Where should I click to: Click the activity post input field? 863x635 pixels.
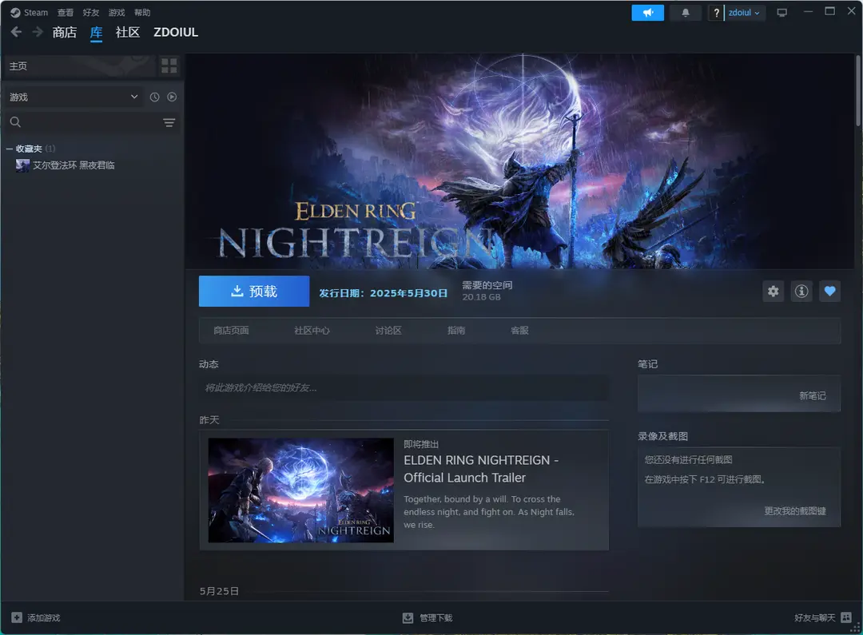pyautogui.click(x=404, y=388)
